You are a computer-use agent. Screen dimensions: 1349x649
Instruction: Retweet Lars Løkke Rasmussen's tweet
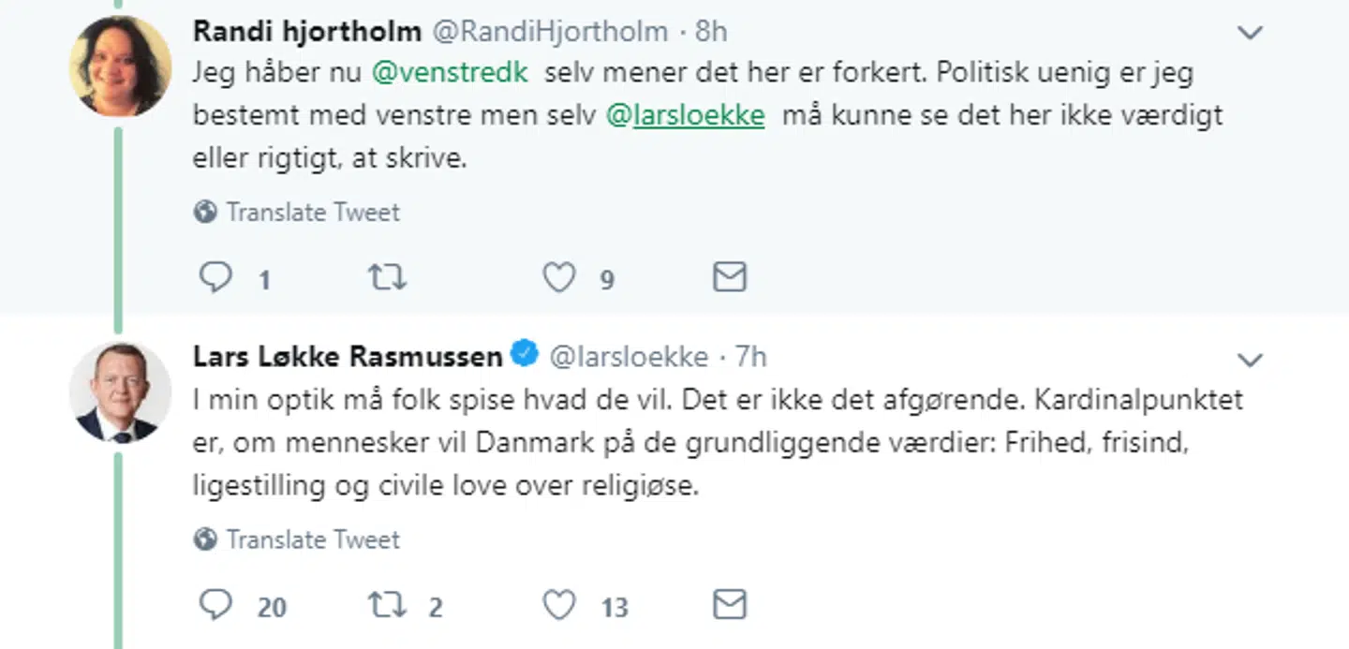(387, 606)
